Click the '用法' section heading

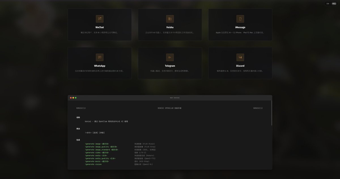(x=78, y=129)
